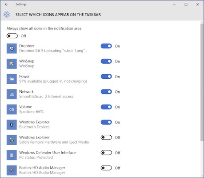Image resolution: width=204 pixels, height=178 pixels.
Task: Click the Safely Remove Hardware icon
Action: [12, 140]
